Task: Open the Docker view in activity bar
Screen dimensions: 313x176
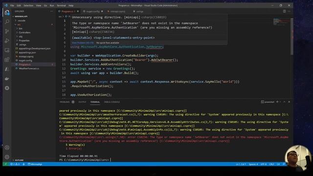Action: pos(7,79)
